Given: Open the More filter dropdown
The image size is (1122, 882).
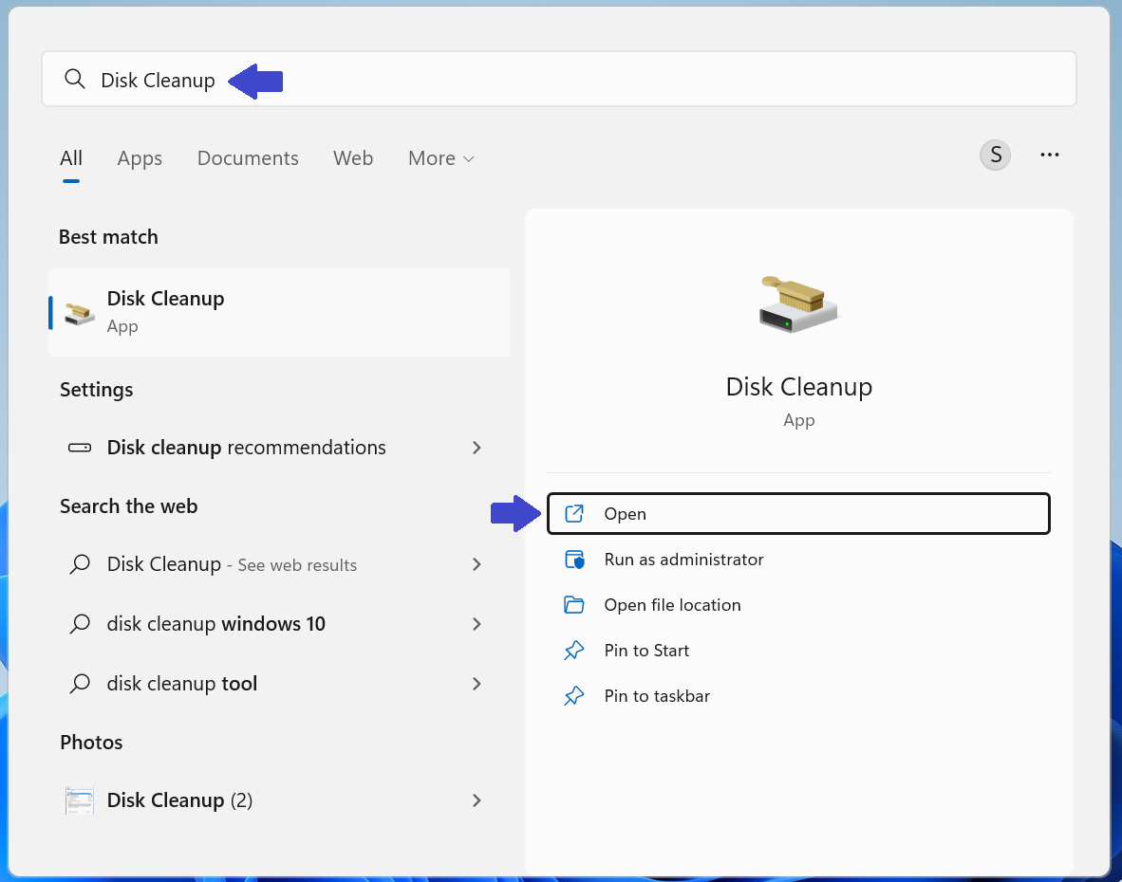Looking at the screenshot, I should click(x=440, y=158).
